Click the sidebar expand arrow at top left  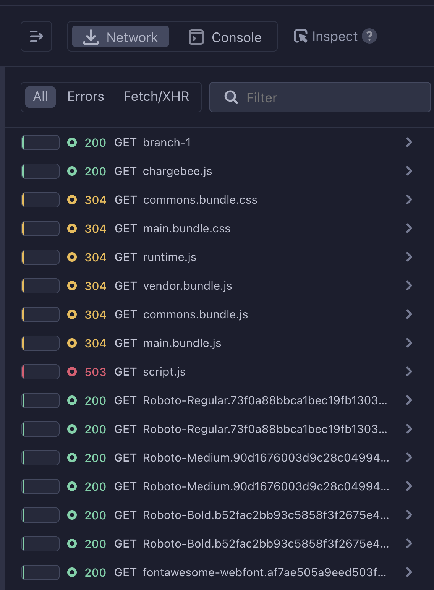click(36, 36)
